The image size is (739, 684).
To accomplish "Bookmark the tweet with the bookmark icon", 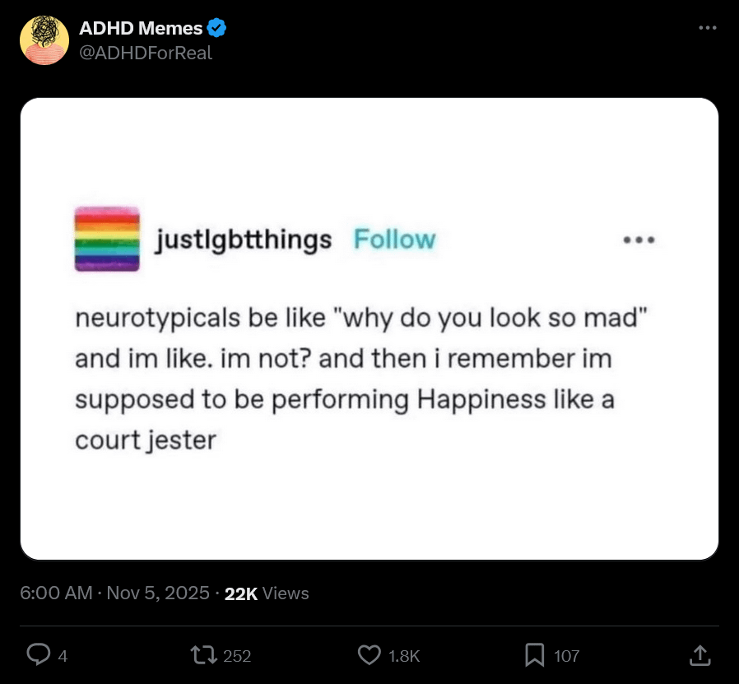I will coord(535,655).
